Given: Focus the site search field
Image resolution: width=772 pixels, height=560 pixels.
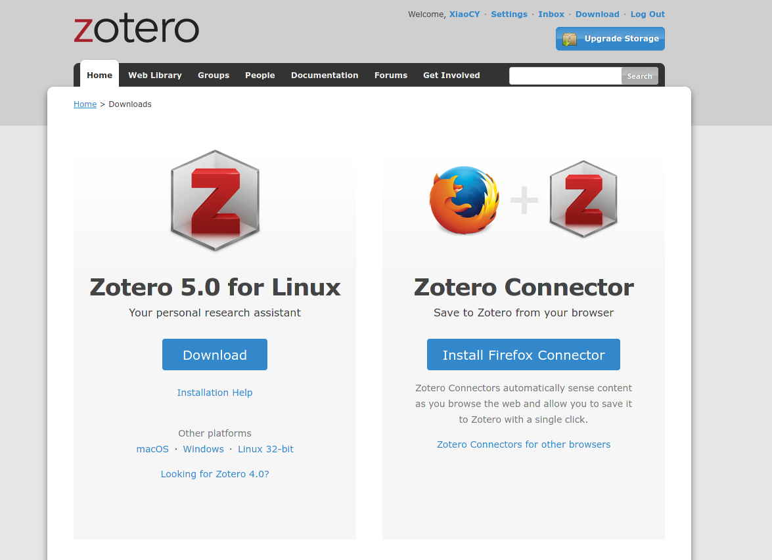Looking at the screenshot, I should (x=565, y=75).
